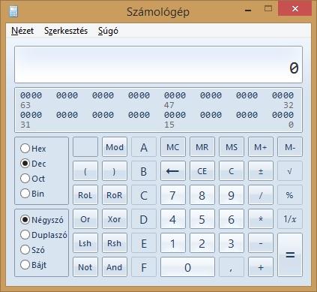The height and width of the screenshot is (292, 317).
Task: Click the percent button
Action: click(290, 195)
